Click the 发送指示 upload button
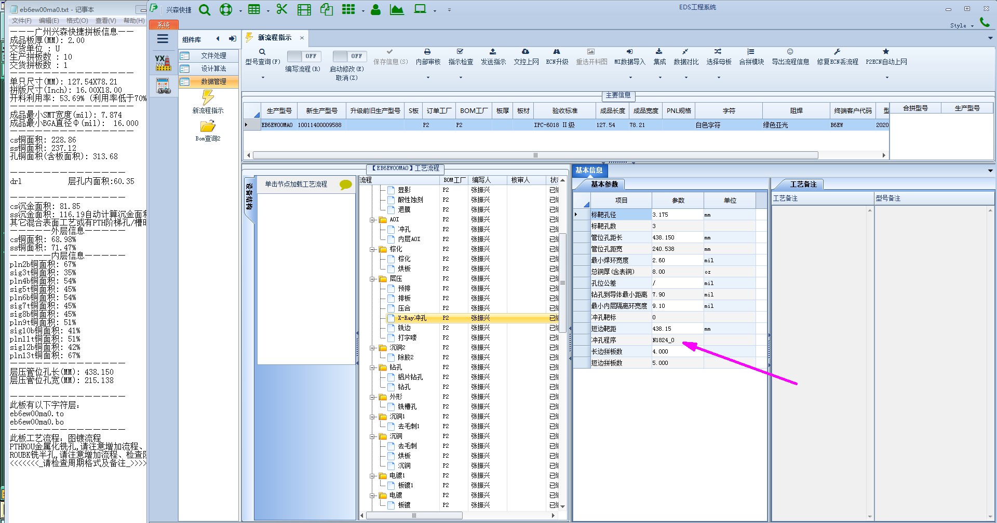997x523 pixels. [493, 56]
